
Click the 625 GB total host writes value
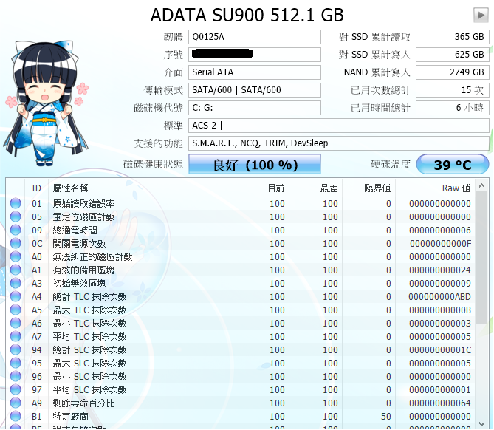pos(453,55)
